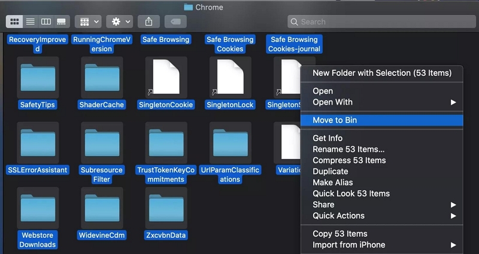Choose Make Alias in context menu
The image size is (479, 254).
382,182
